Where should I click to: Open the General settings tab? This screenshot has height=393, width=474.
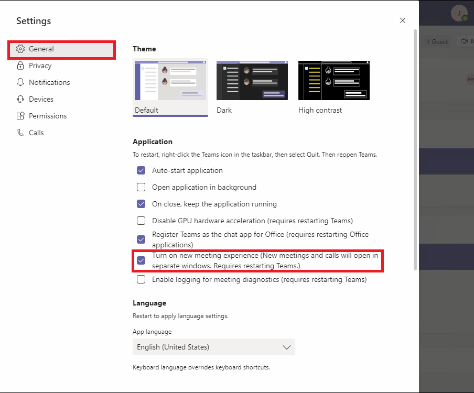coord(62,49)
